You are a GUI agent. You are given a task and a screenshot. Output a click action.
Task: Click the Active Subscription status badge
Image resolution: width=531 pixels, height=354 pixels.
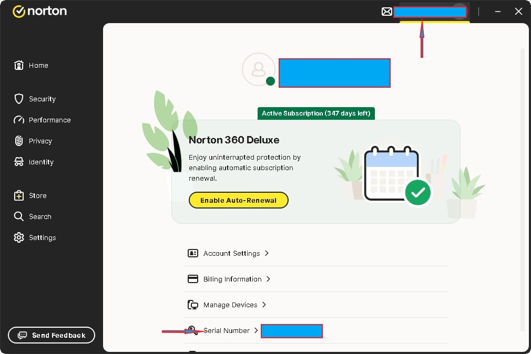[x=316, y=113]
